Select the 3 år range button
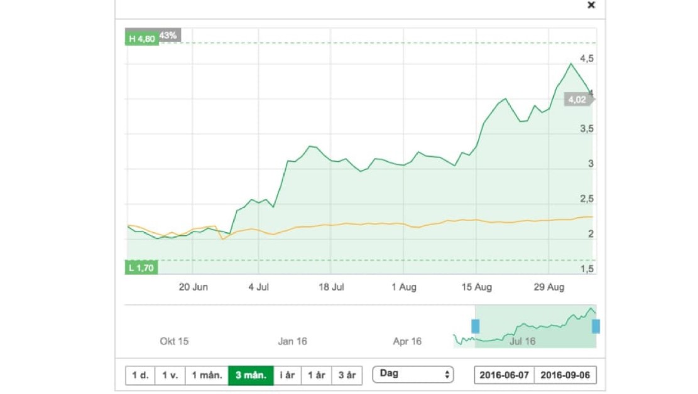This screenshot has height=394, width=698. click(346, 375)
